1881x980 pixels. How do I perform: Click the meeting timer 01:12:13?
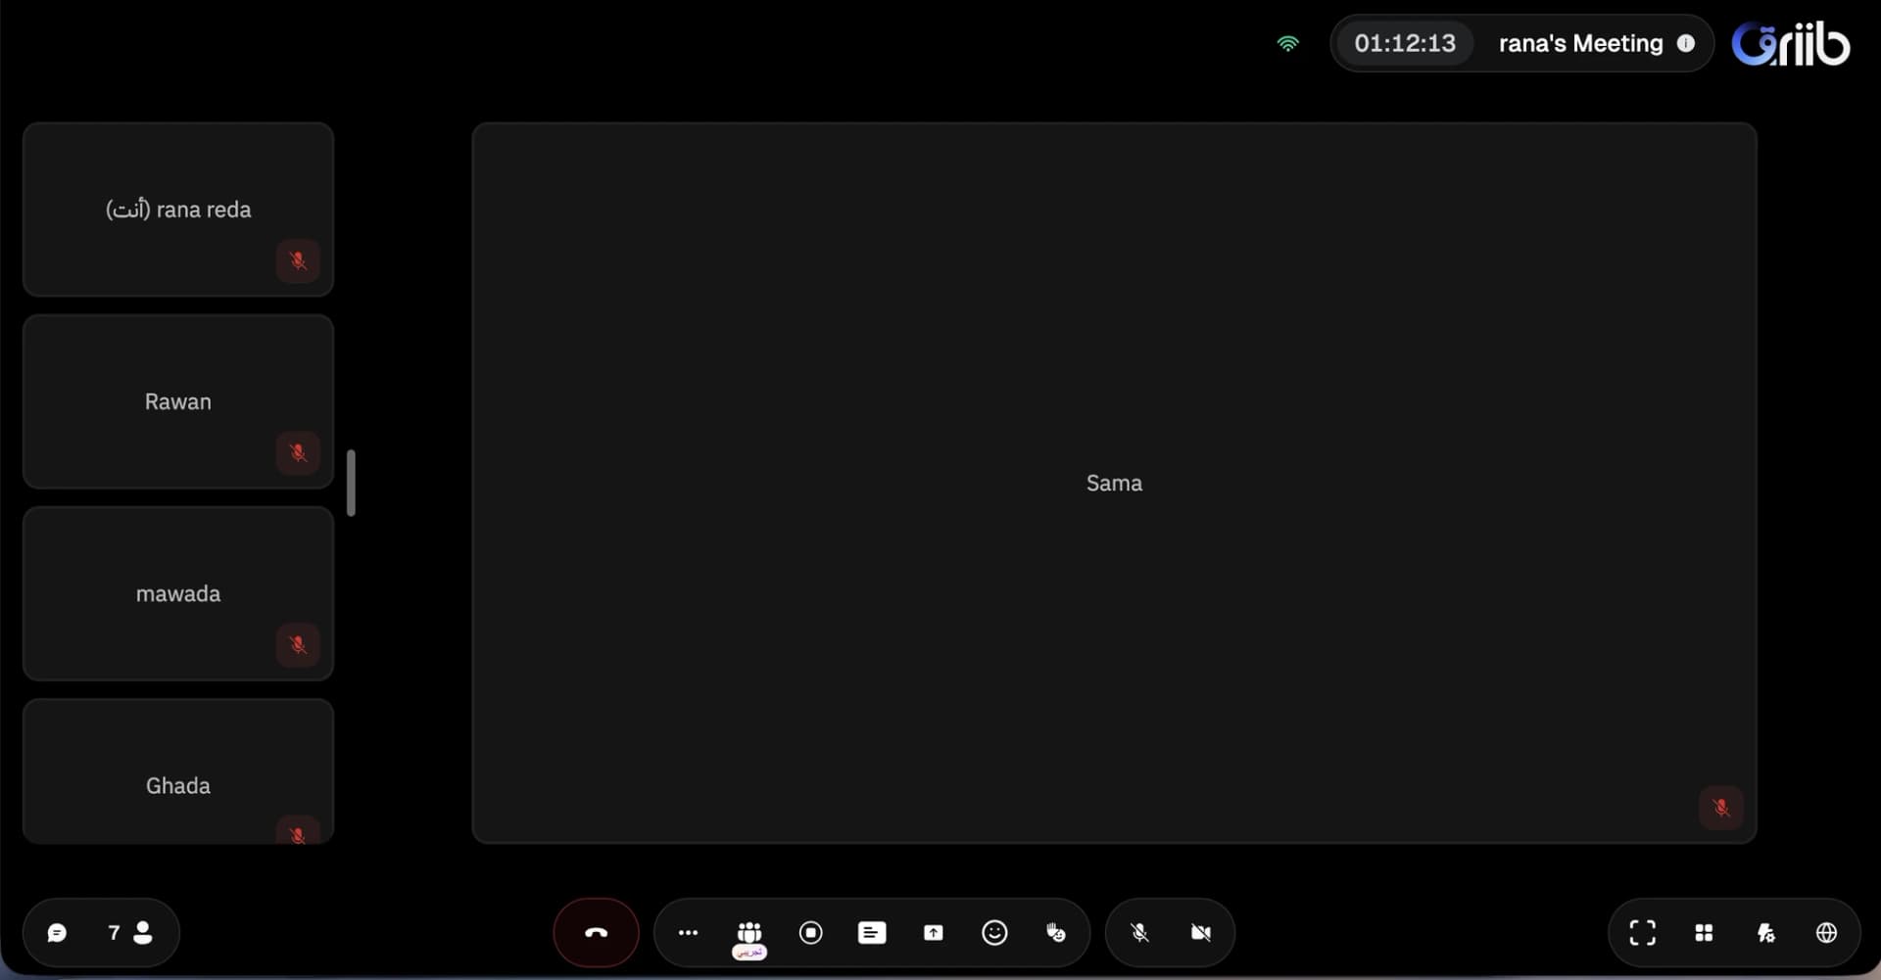[x=1405, y=43]
